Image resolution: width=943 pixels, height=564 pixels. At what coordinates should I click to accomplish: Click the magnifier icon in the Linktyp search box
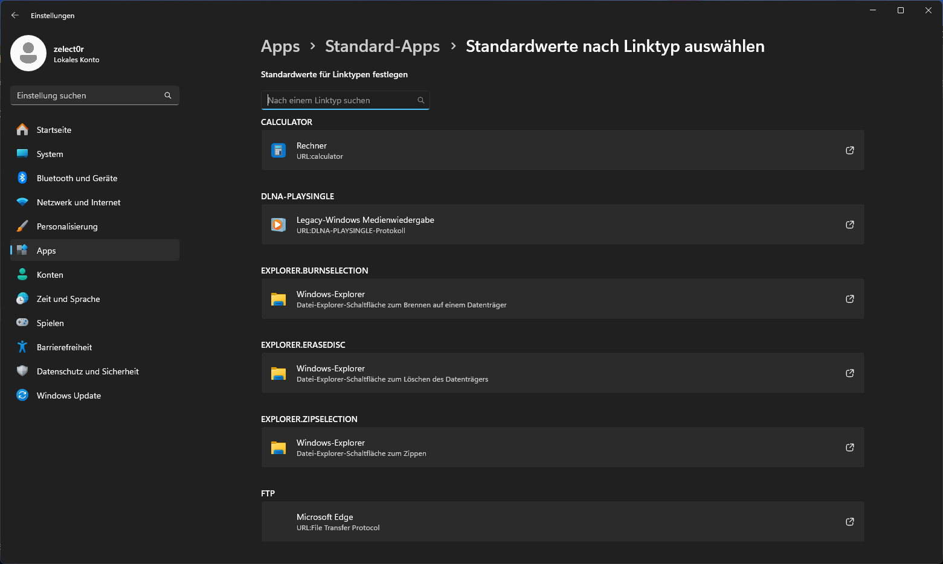click(421, 100)
